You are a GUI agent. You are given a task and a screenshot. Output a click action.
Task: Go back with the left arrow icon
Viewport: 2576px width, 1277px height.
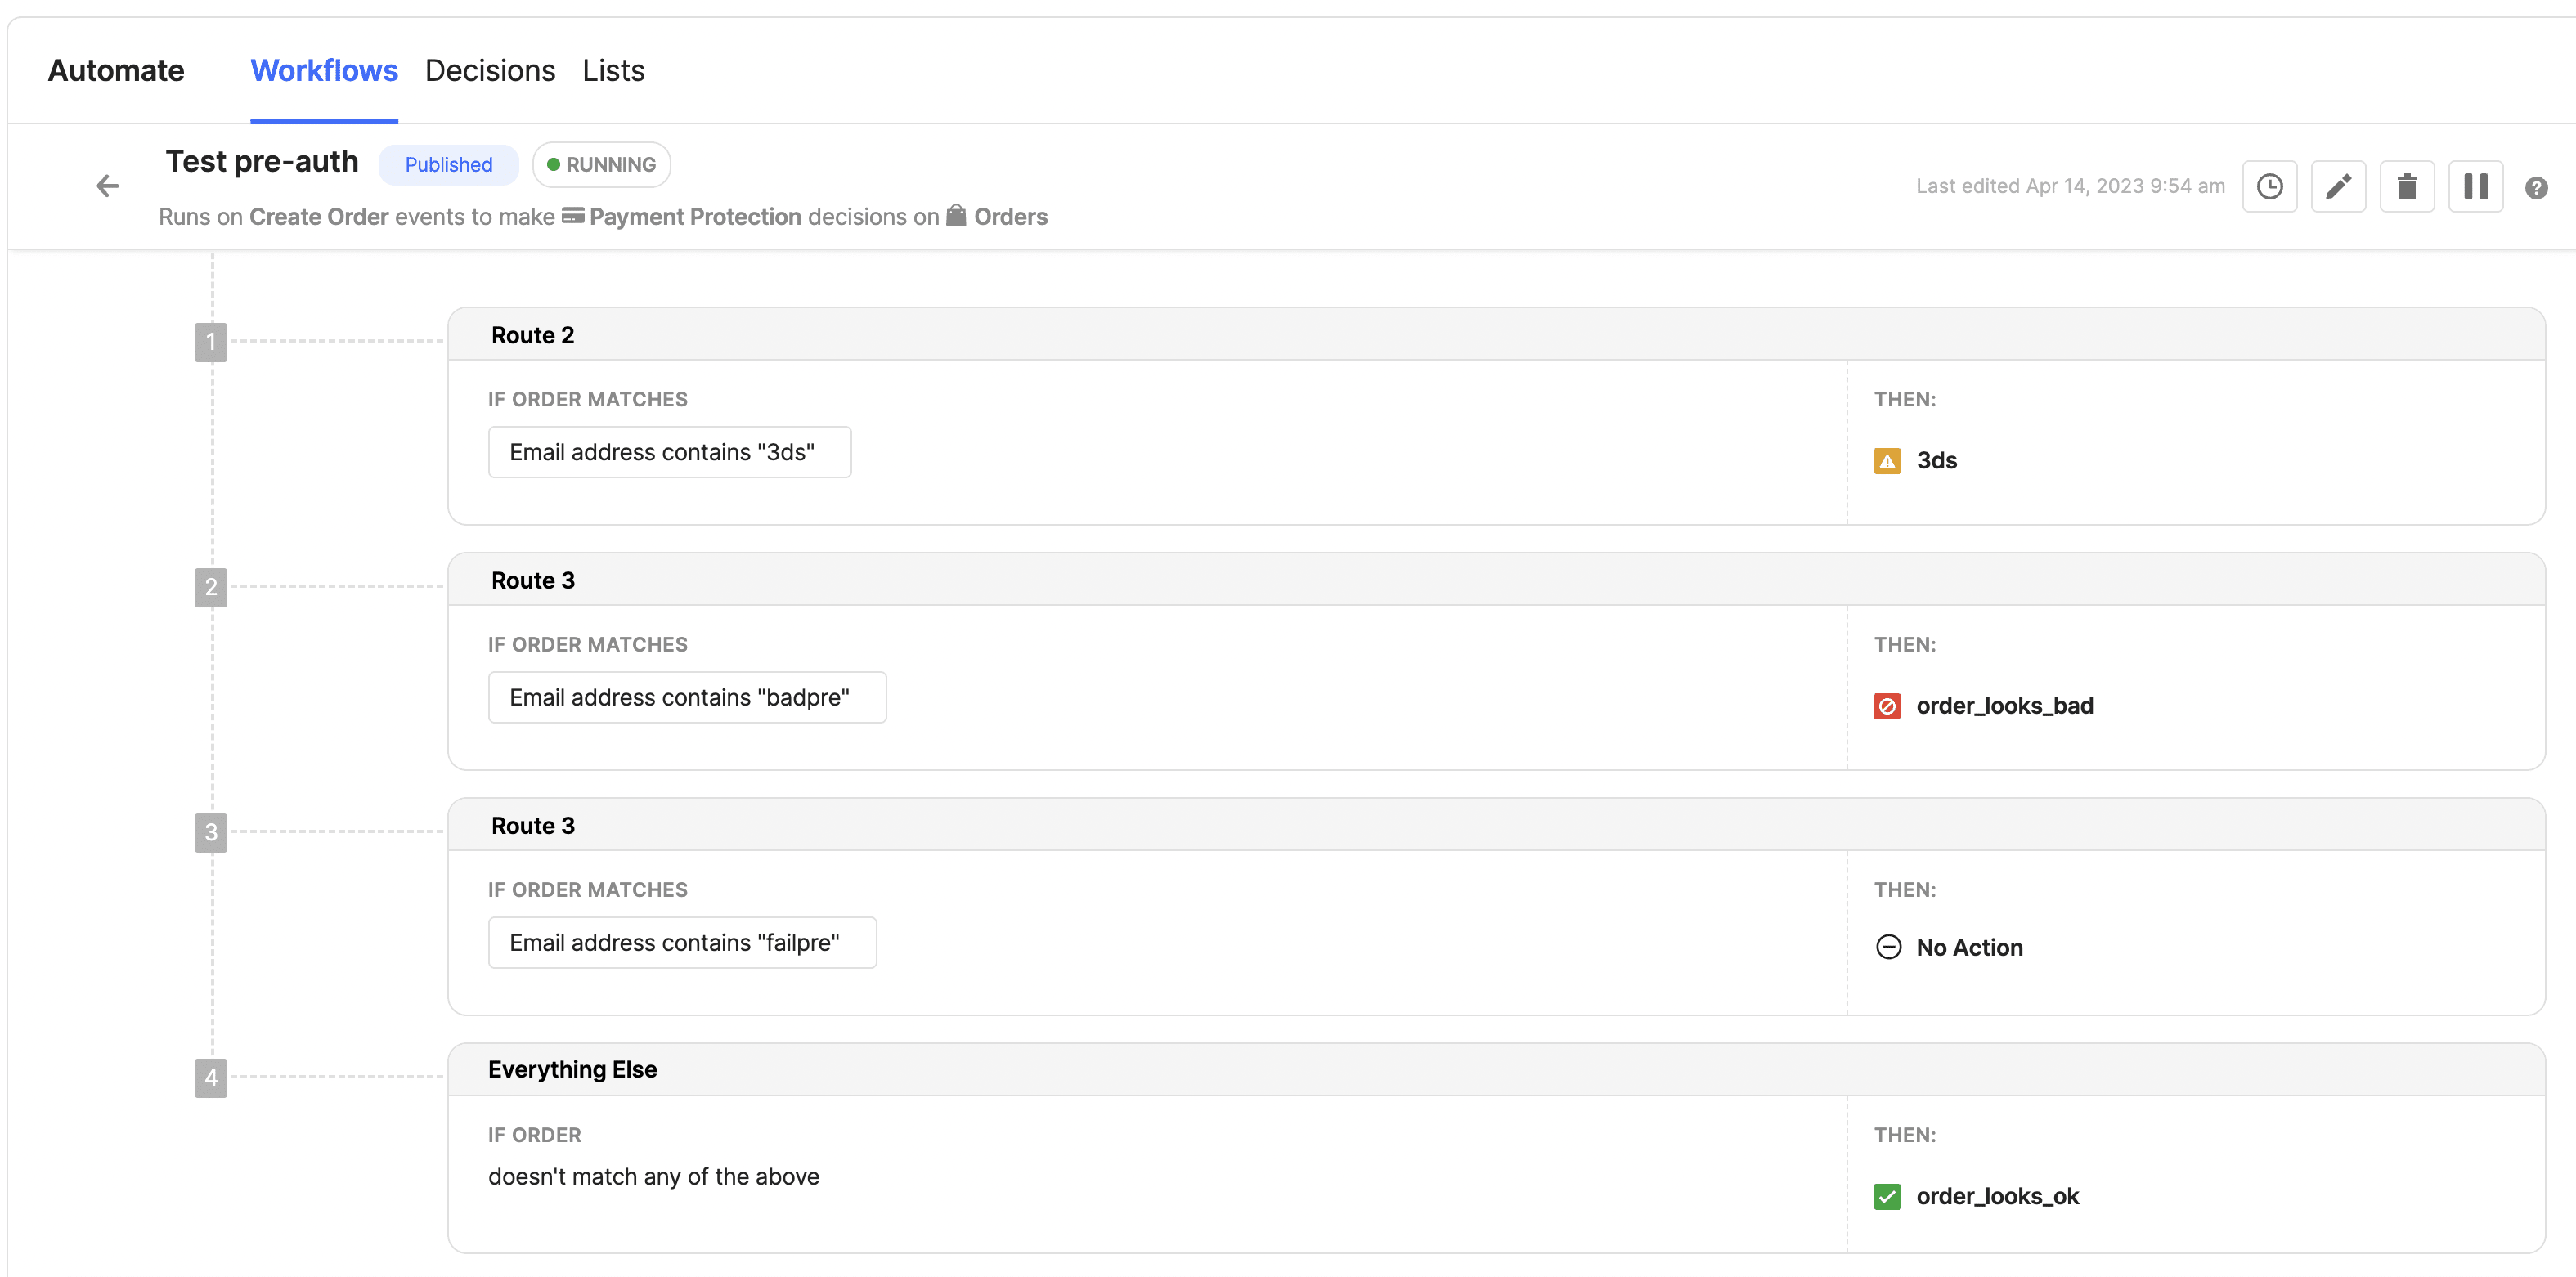(x=107, y=186)
